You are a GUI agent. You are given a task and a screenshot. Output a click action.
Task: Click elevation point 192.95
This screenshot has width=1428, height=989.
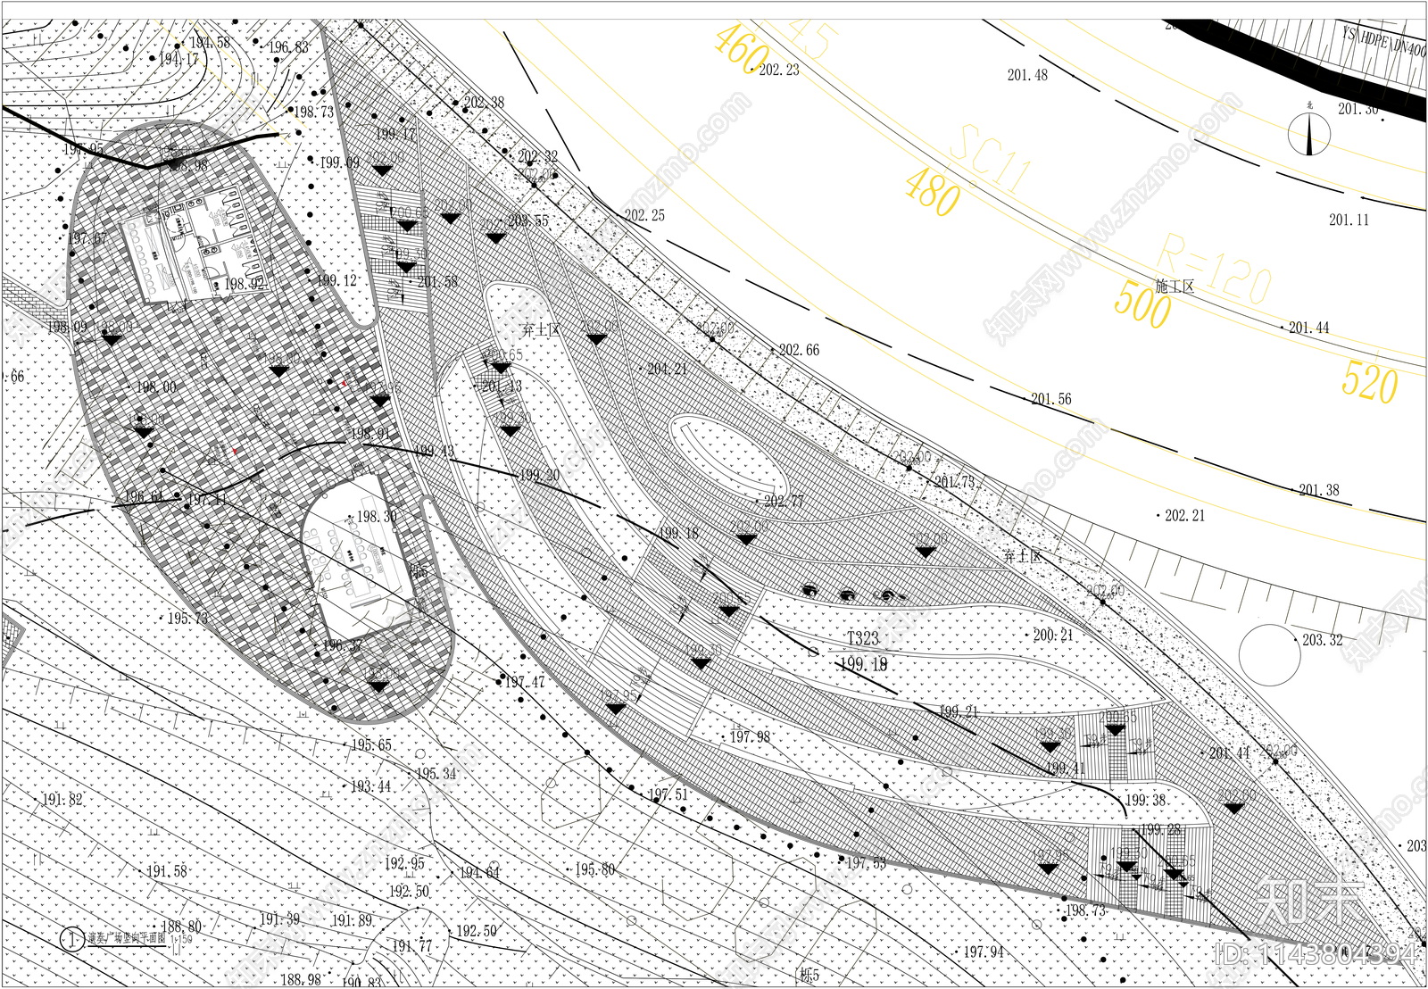pos(404,863)
